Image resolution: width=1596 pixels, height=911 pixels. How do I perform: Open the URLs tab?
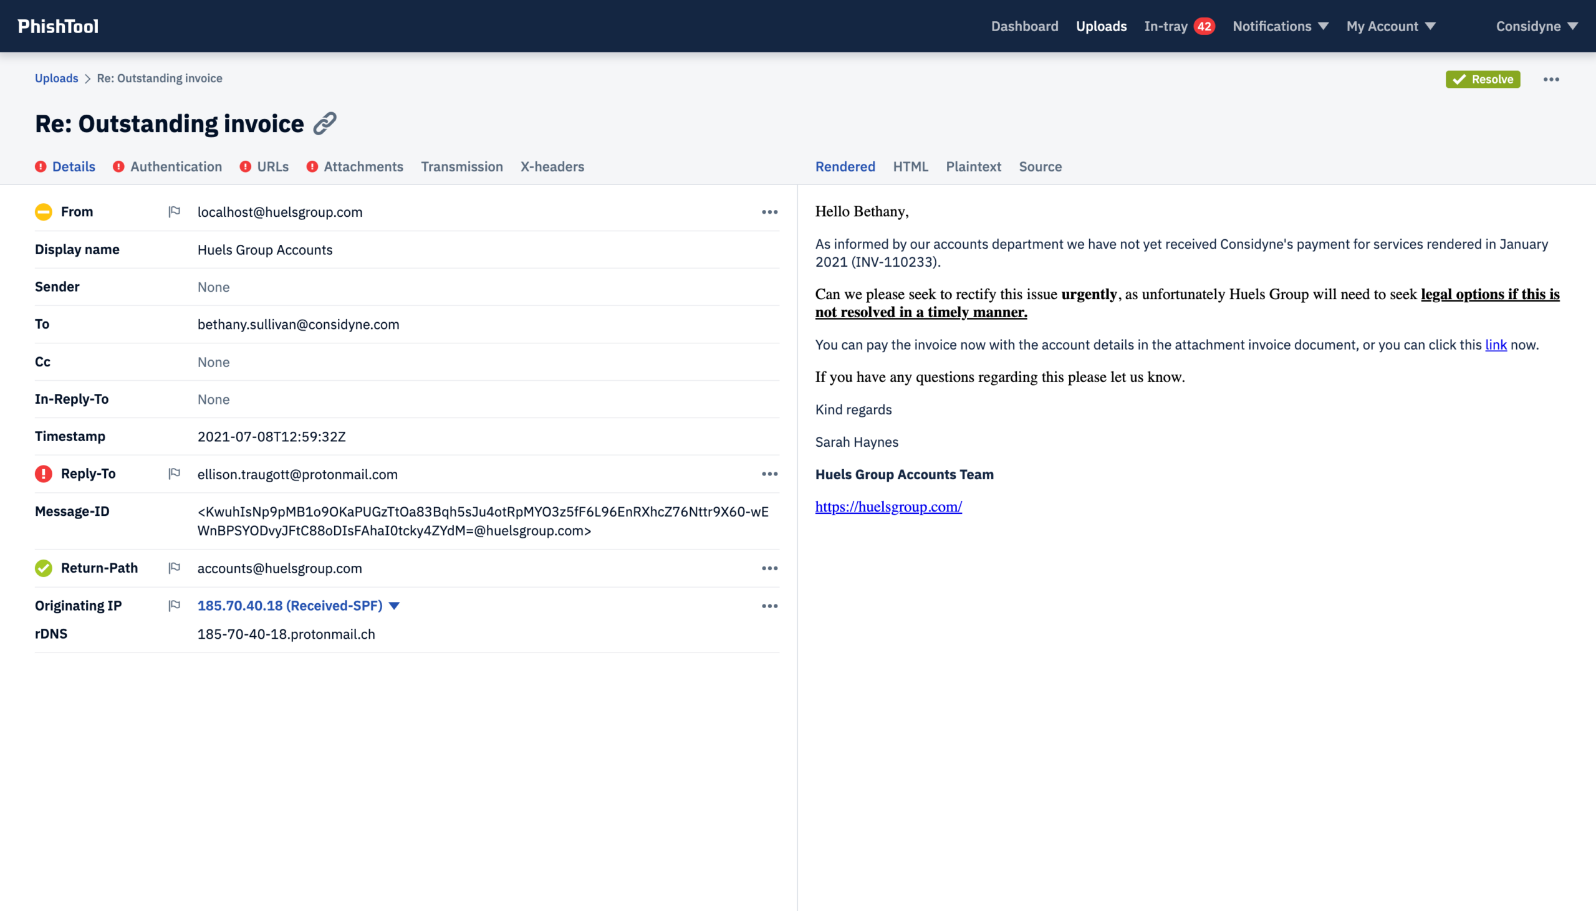click(264, 166)
